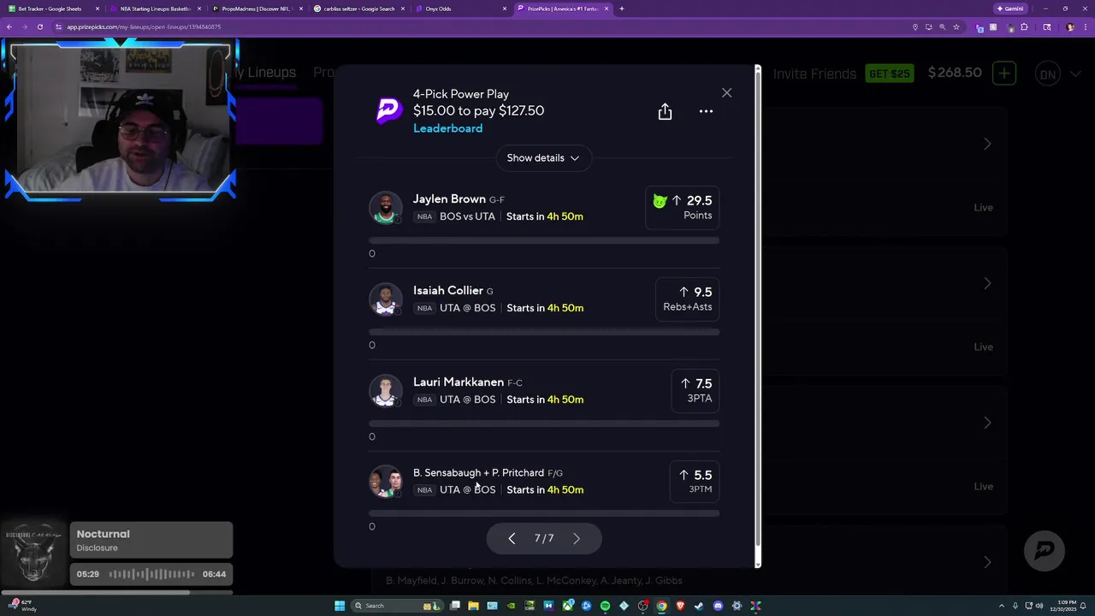
Task: Click the Windows taskbar Search box
Action: (x=397, y=606)
